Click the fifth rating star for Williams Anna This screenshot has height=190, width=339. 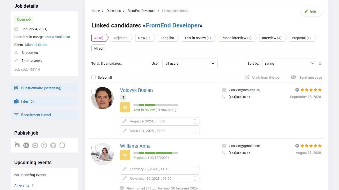point(320,145)
